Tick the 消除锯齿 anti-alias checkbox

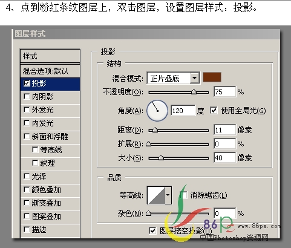183,195
